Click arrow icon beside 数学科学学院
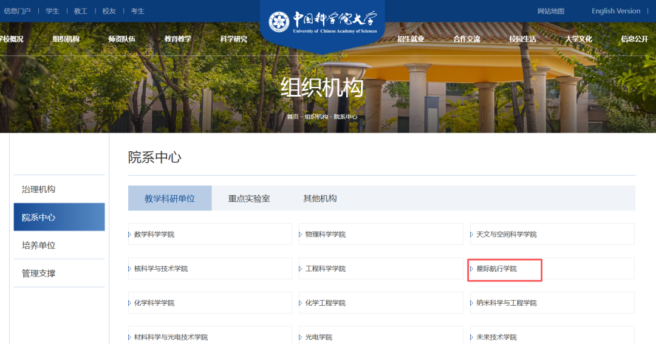The image size is (656, 344). point(129,235)
